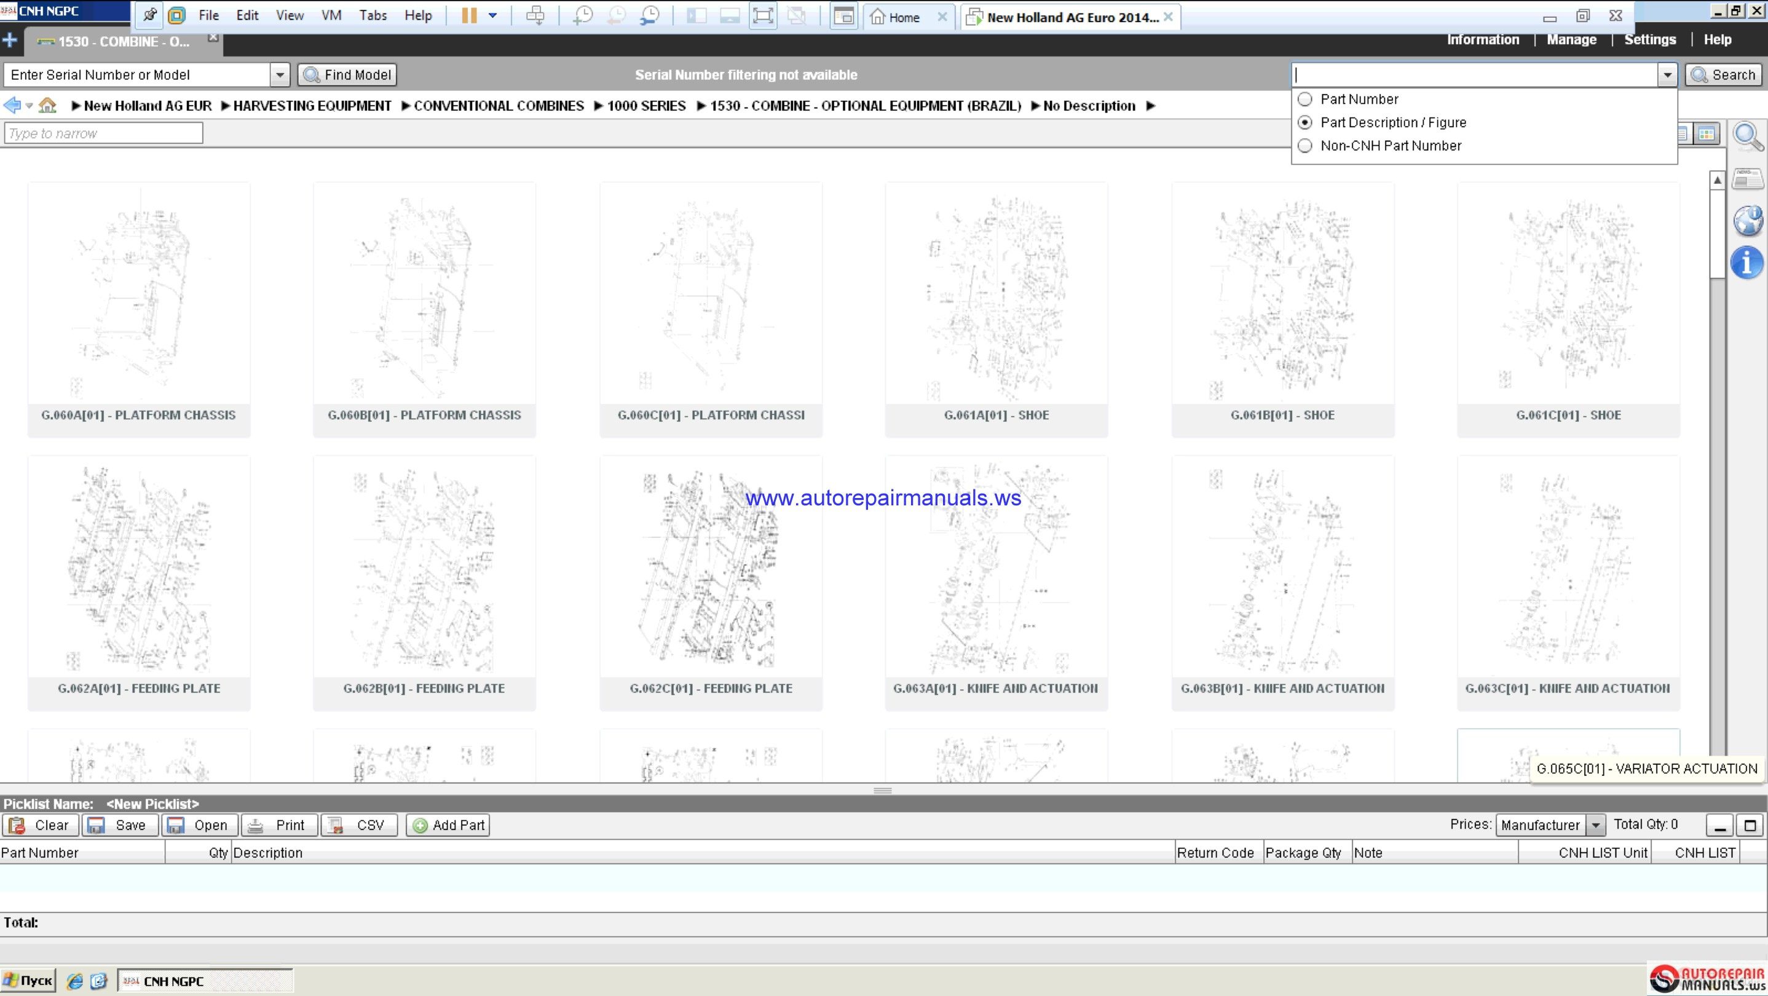
Task: Click the unity mode icon in VMware toolbar
Action: click(x=797, y=15)
